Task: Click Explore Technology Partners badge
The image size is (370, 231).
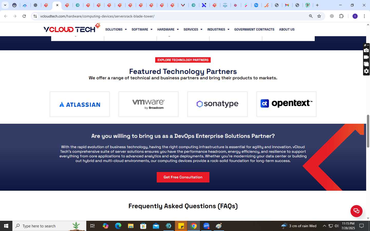Action: (183, 60)
